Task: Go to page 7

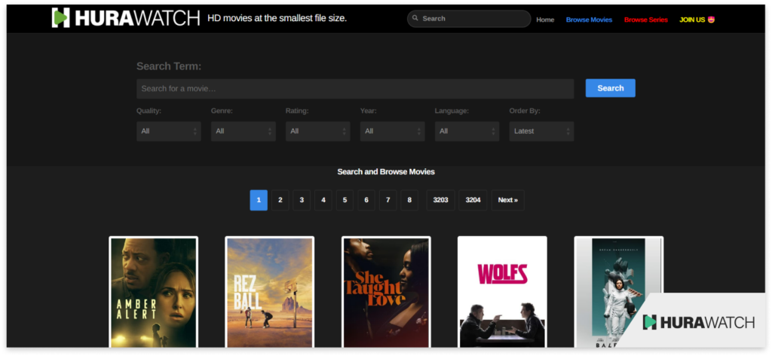Action: [x=388, y=200]
